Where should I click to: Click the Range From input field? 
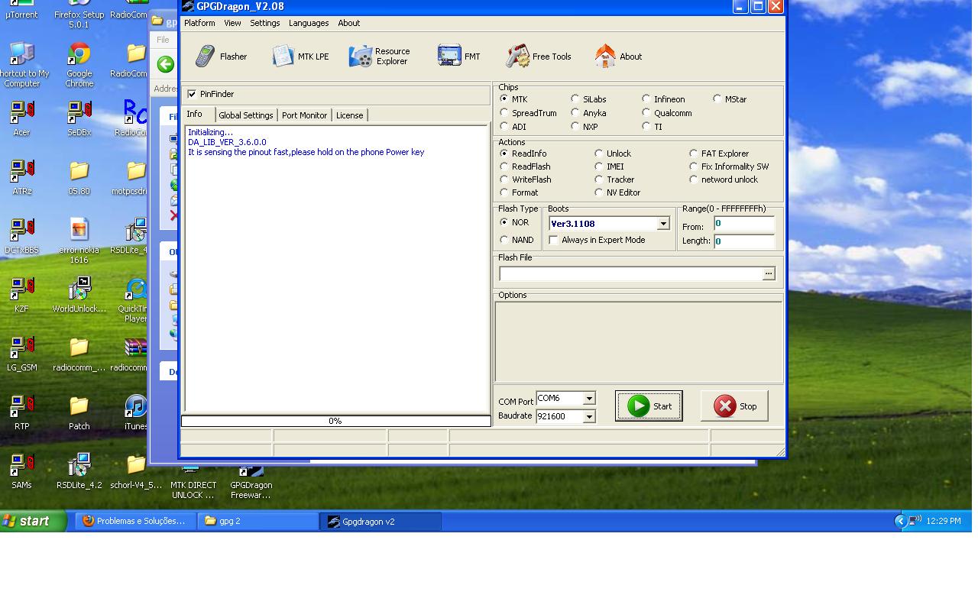coord(744,224)
